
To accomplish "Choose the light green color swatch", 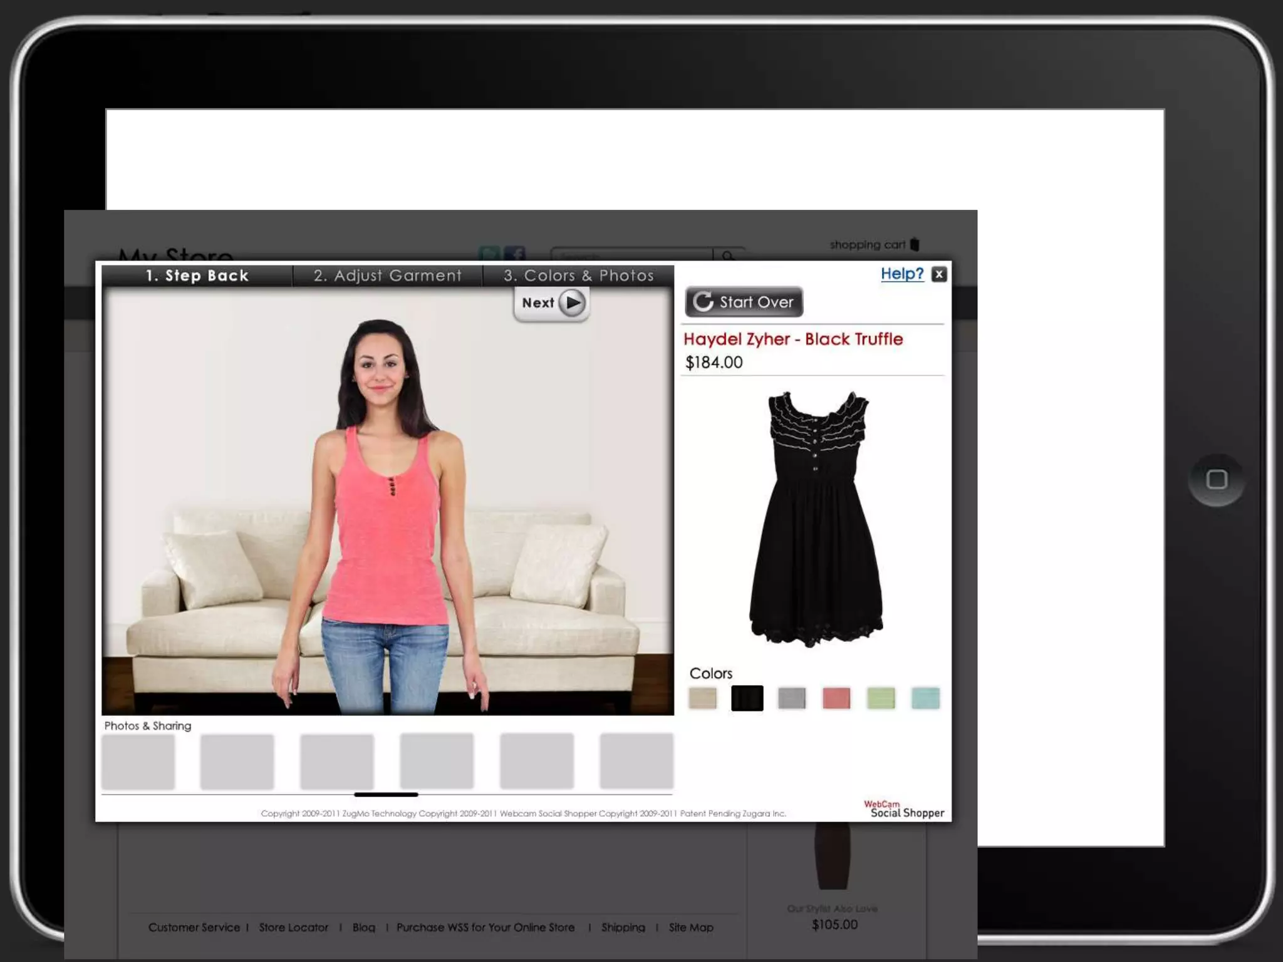I will (x=881, y=698).
